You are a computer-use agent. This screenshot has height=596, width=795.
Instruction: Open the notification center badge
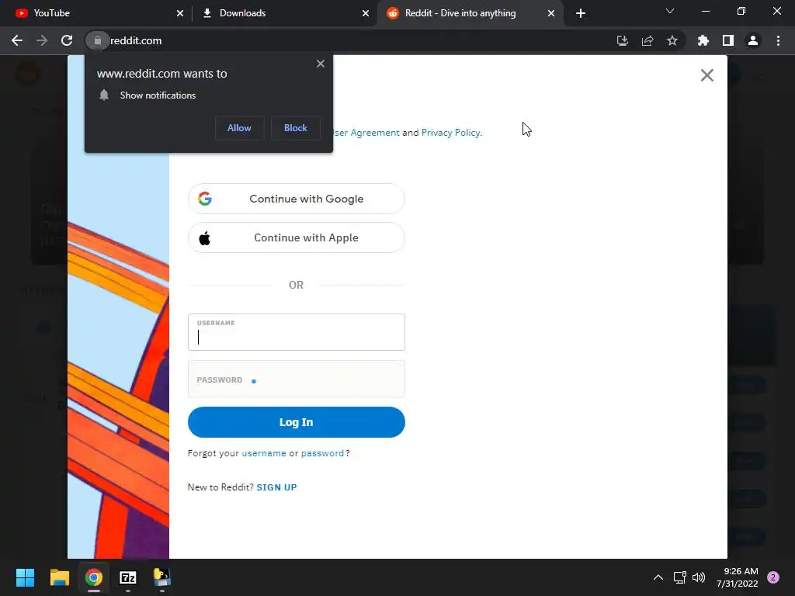click(773, 577)
